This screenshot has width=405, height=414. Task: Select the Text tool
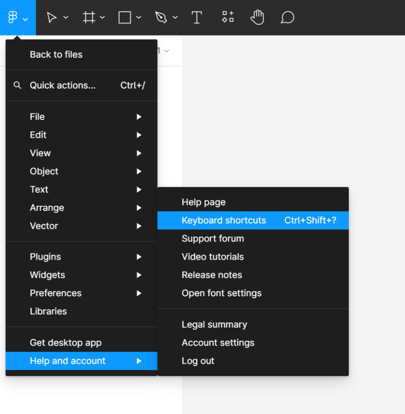[x=196, y=18]
